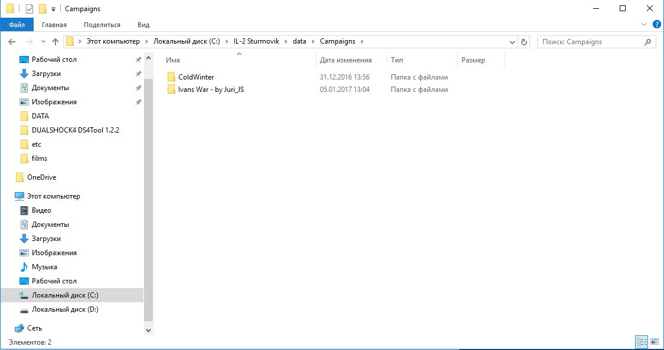The width and height of the screenshot is (664, 350).
Task: Switch to large icons view layout
Action: [x=655, y=342]
